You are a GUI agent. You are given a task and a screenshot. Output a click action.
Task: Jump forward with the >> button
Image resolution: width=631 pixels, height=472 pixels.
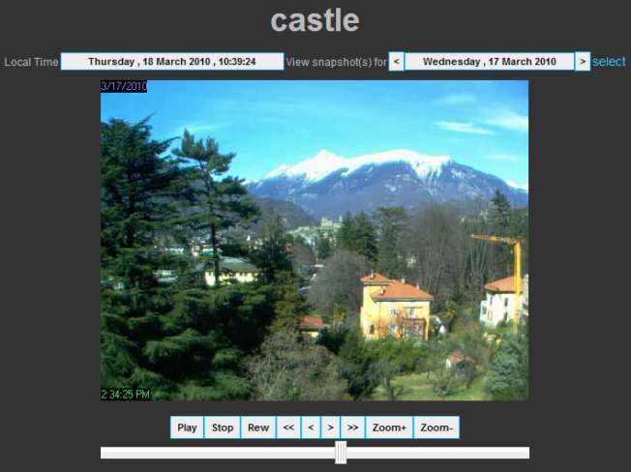[x=353, y=428]
